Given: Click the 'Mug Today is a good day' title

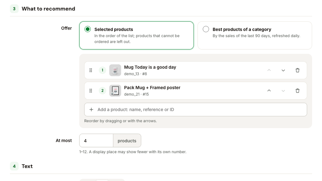Looking at the screenshot, I should tap(150, 67).
